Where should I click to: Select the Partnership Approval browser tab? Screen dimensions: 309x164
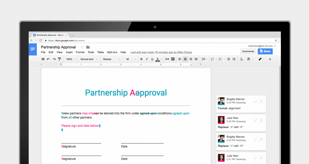click(x=50, y=35)
